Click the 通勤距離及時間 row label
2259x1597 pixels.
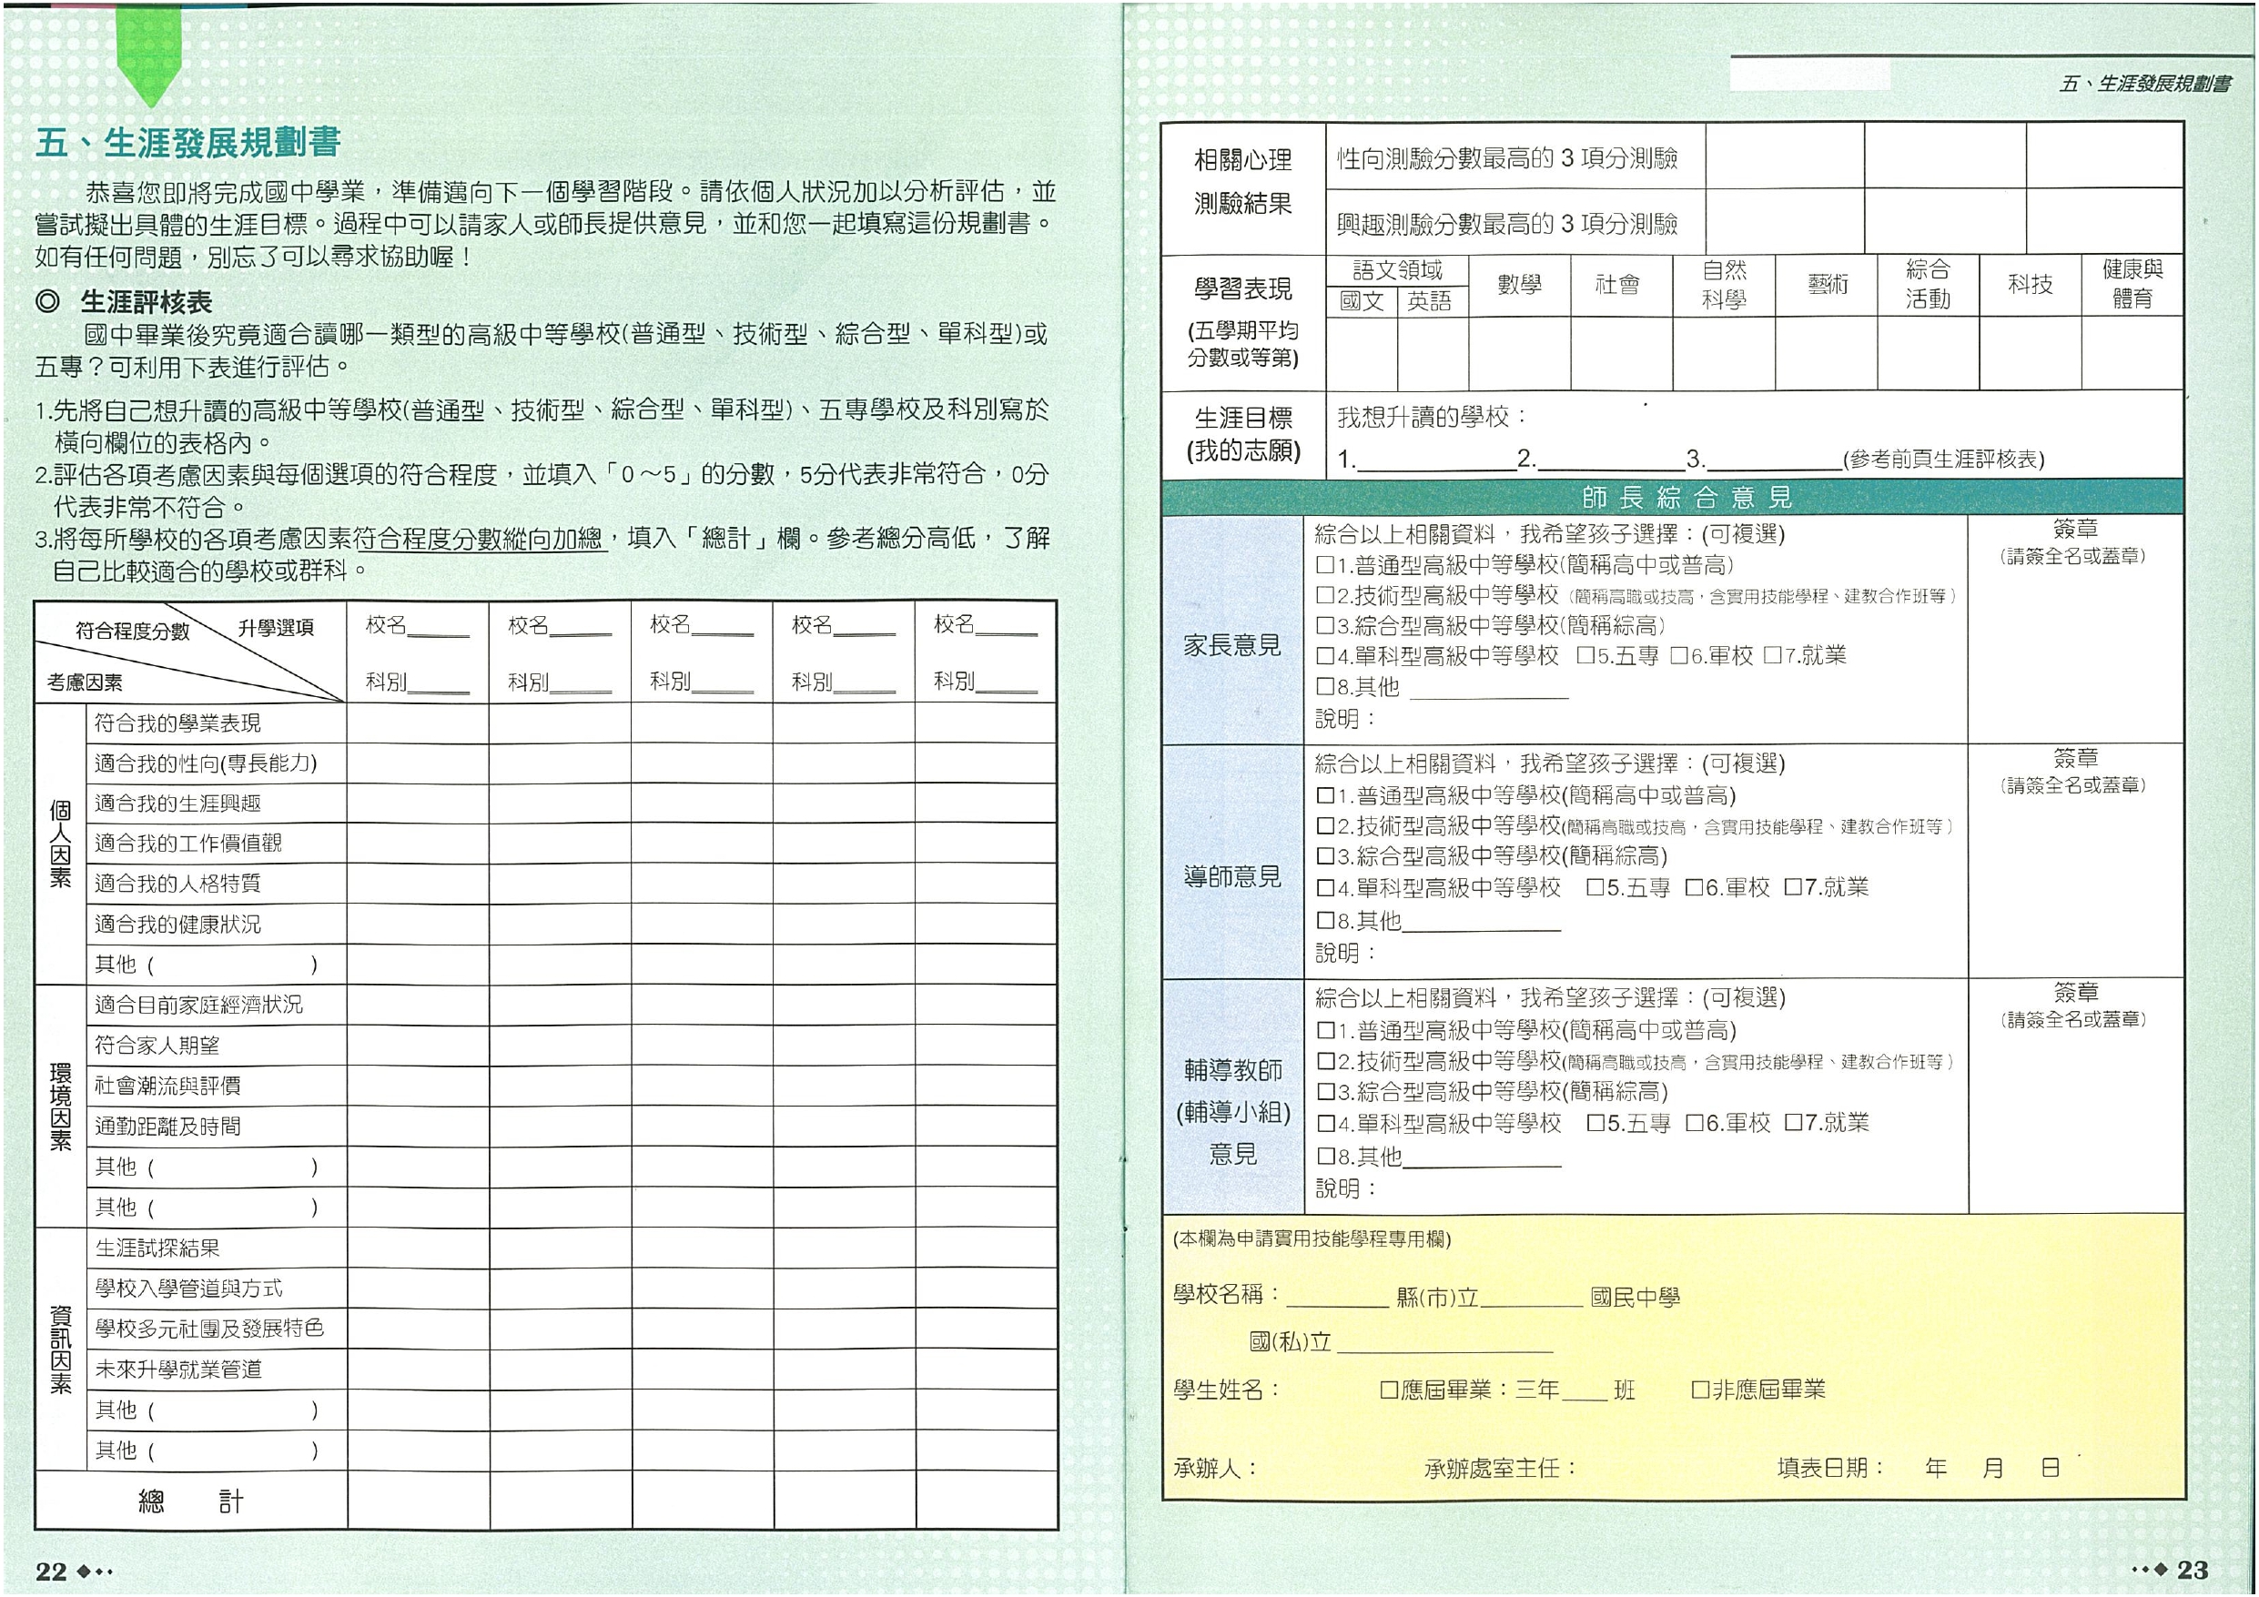[168, 1127]
